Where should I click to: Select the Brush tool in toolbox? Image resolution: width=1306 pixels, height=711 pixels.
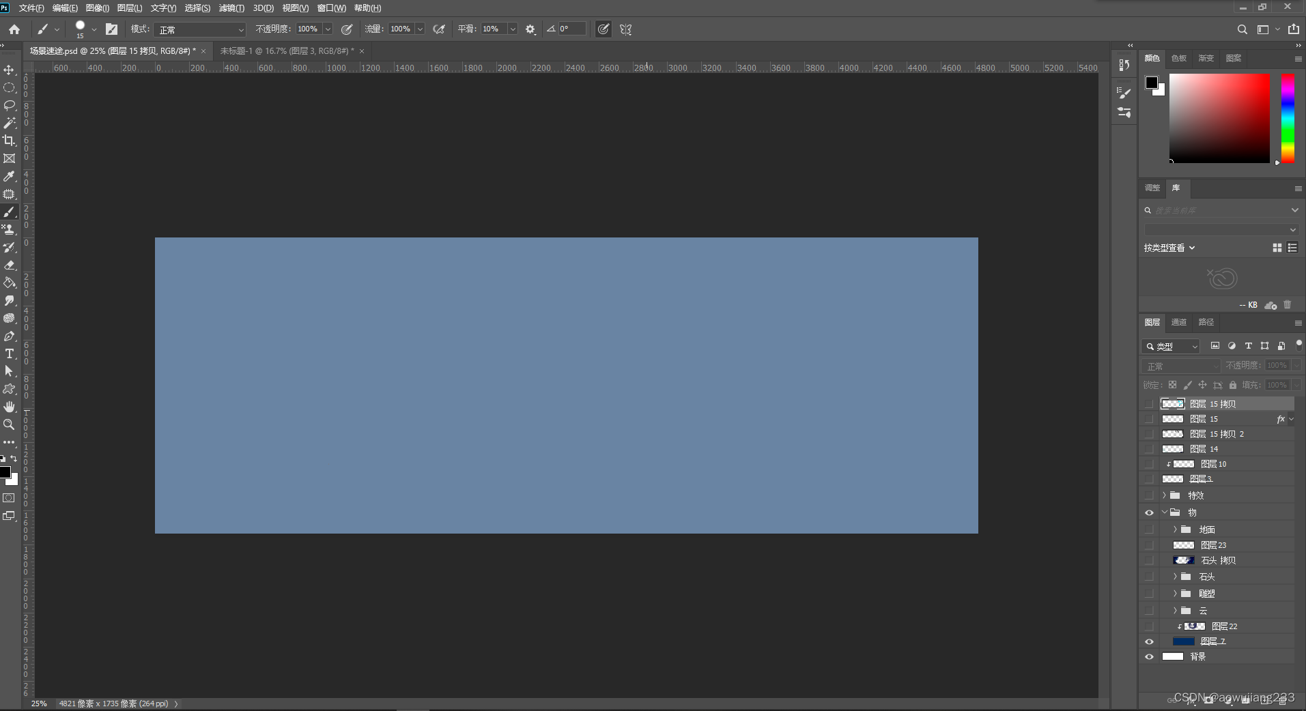pos(9,212)
